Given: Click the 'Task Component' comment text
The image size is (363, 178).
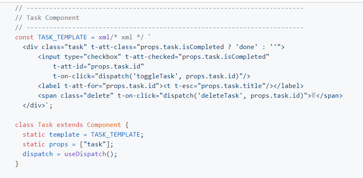Looking at the screenshot, I should point(53,18).
